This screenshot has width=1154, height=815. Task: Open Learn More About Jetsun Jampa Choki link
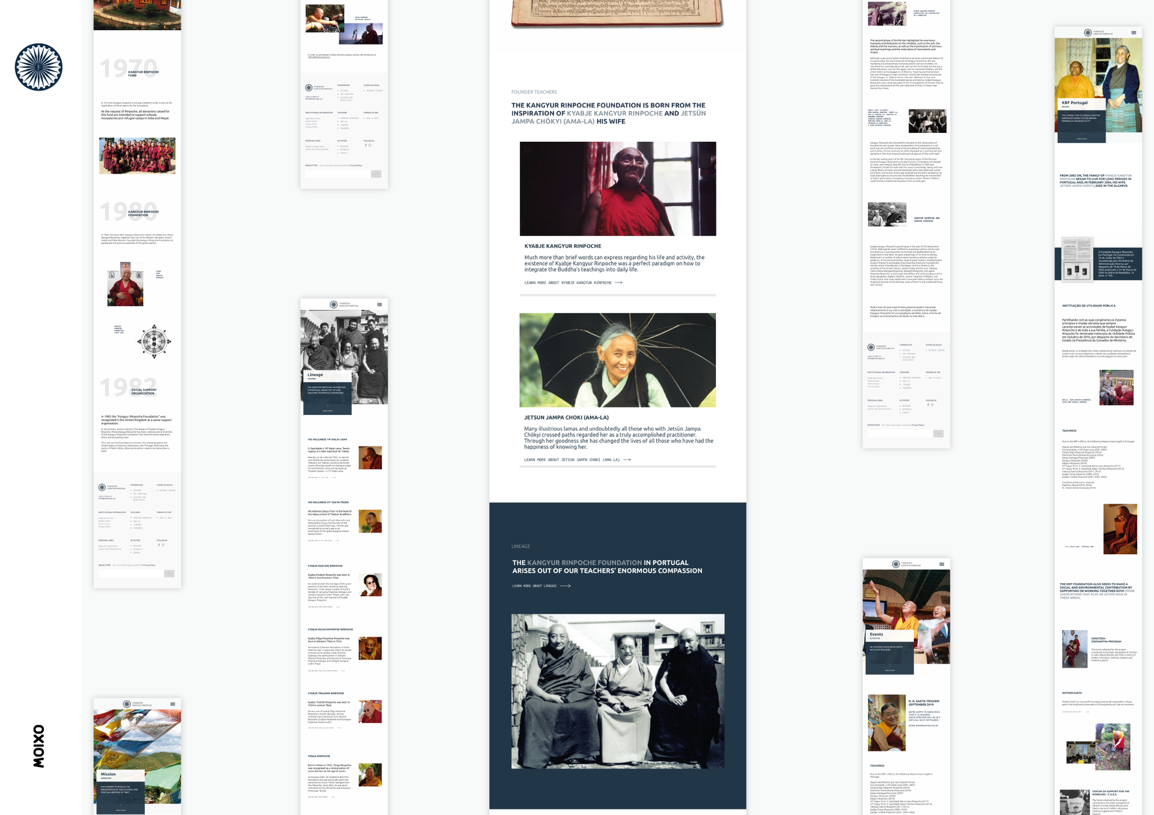pos(577,459)
